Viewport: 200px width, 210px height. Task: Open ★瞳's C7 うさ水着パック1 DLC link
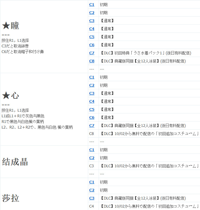click(x=92, y=53)
